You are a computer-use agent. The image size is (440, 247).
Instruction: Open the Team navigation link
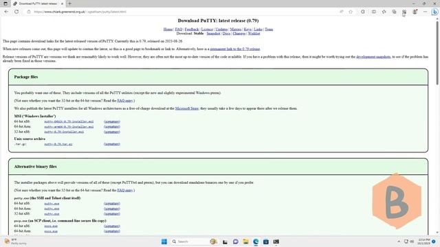pyautogui.click(x=269, y=29)
